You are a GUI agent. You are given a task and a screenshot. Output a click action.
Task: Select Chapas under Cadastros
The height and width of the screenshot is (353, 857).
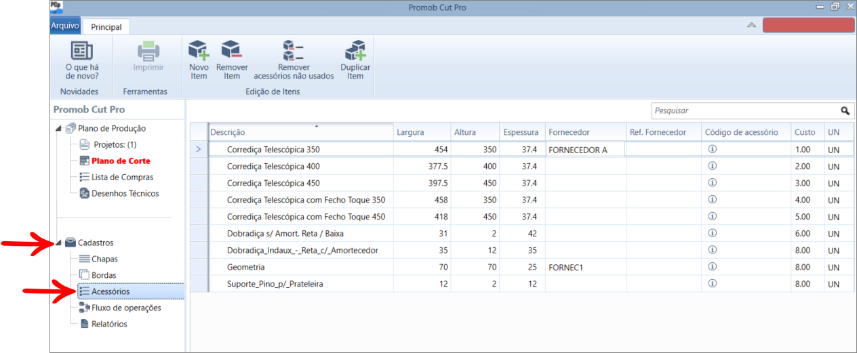point(104,259)
